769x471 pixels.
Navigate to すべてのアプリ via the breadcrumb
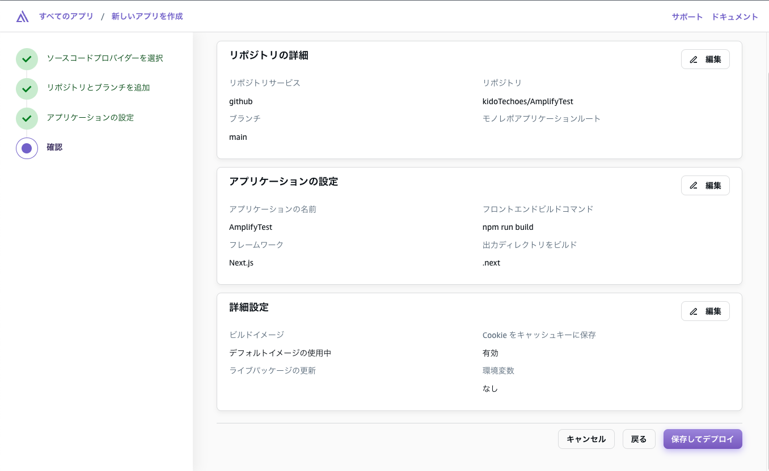point(66,16)
